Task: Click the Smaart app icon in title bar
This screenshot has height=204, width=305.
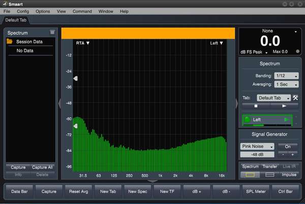Action: click(5, 4)
